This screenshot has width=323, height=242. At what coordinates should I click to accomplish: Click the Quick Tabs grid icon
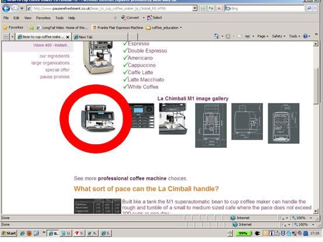pyautogui.click(x=6, y=37)
